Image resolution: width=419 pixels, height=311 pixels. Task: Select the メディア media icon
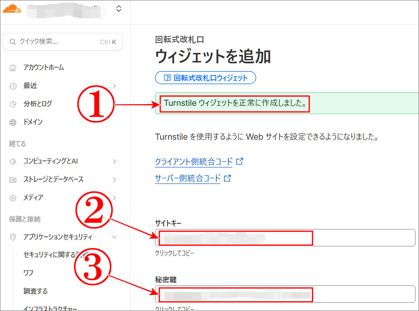(13, 197)
